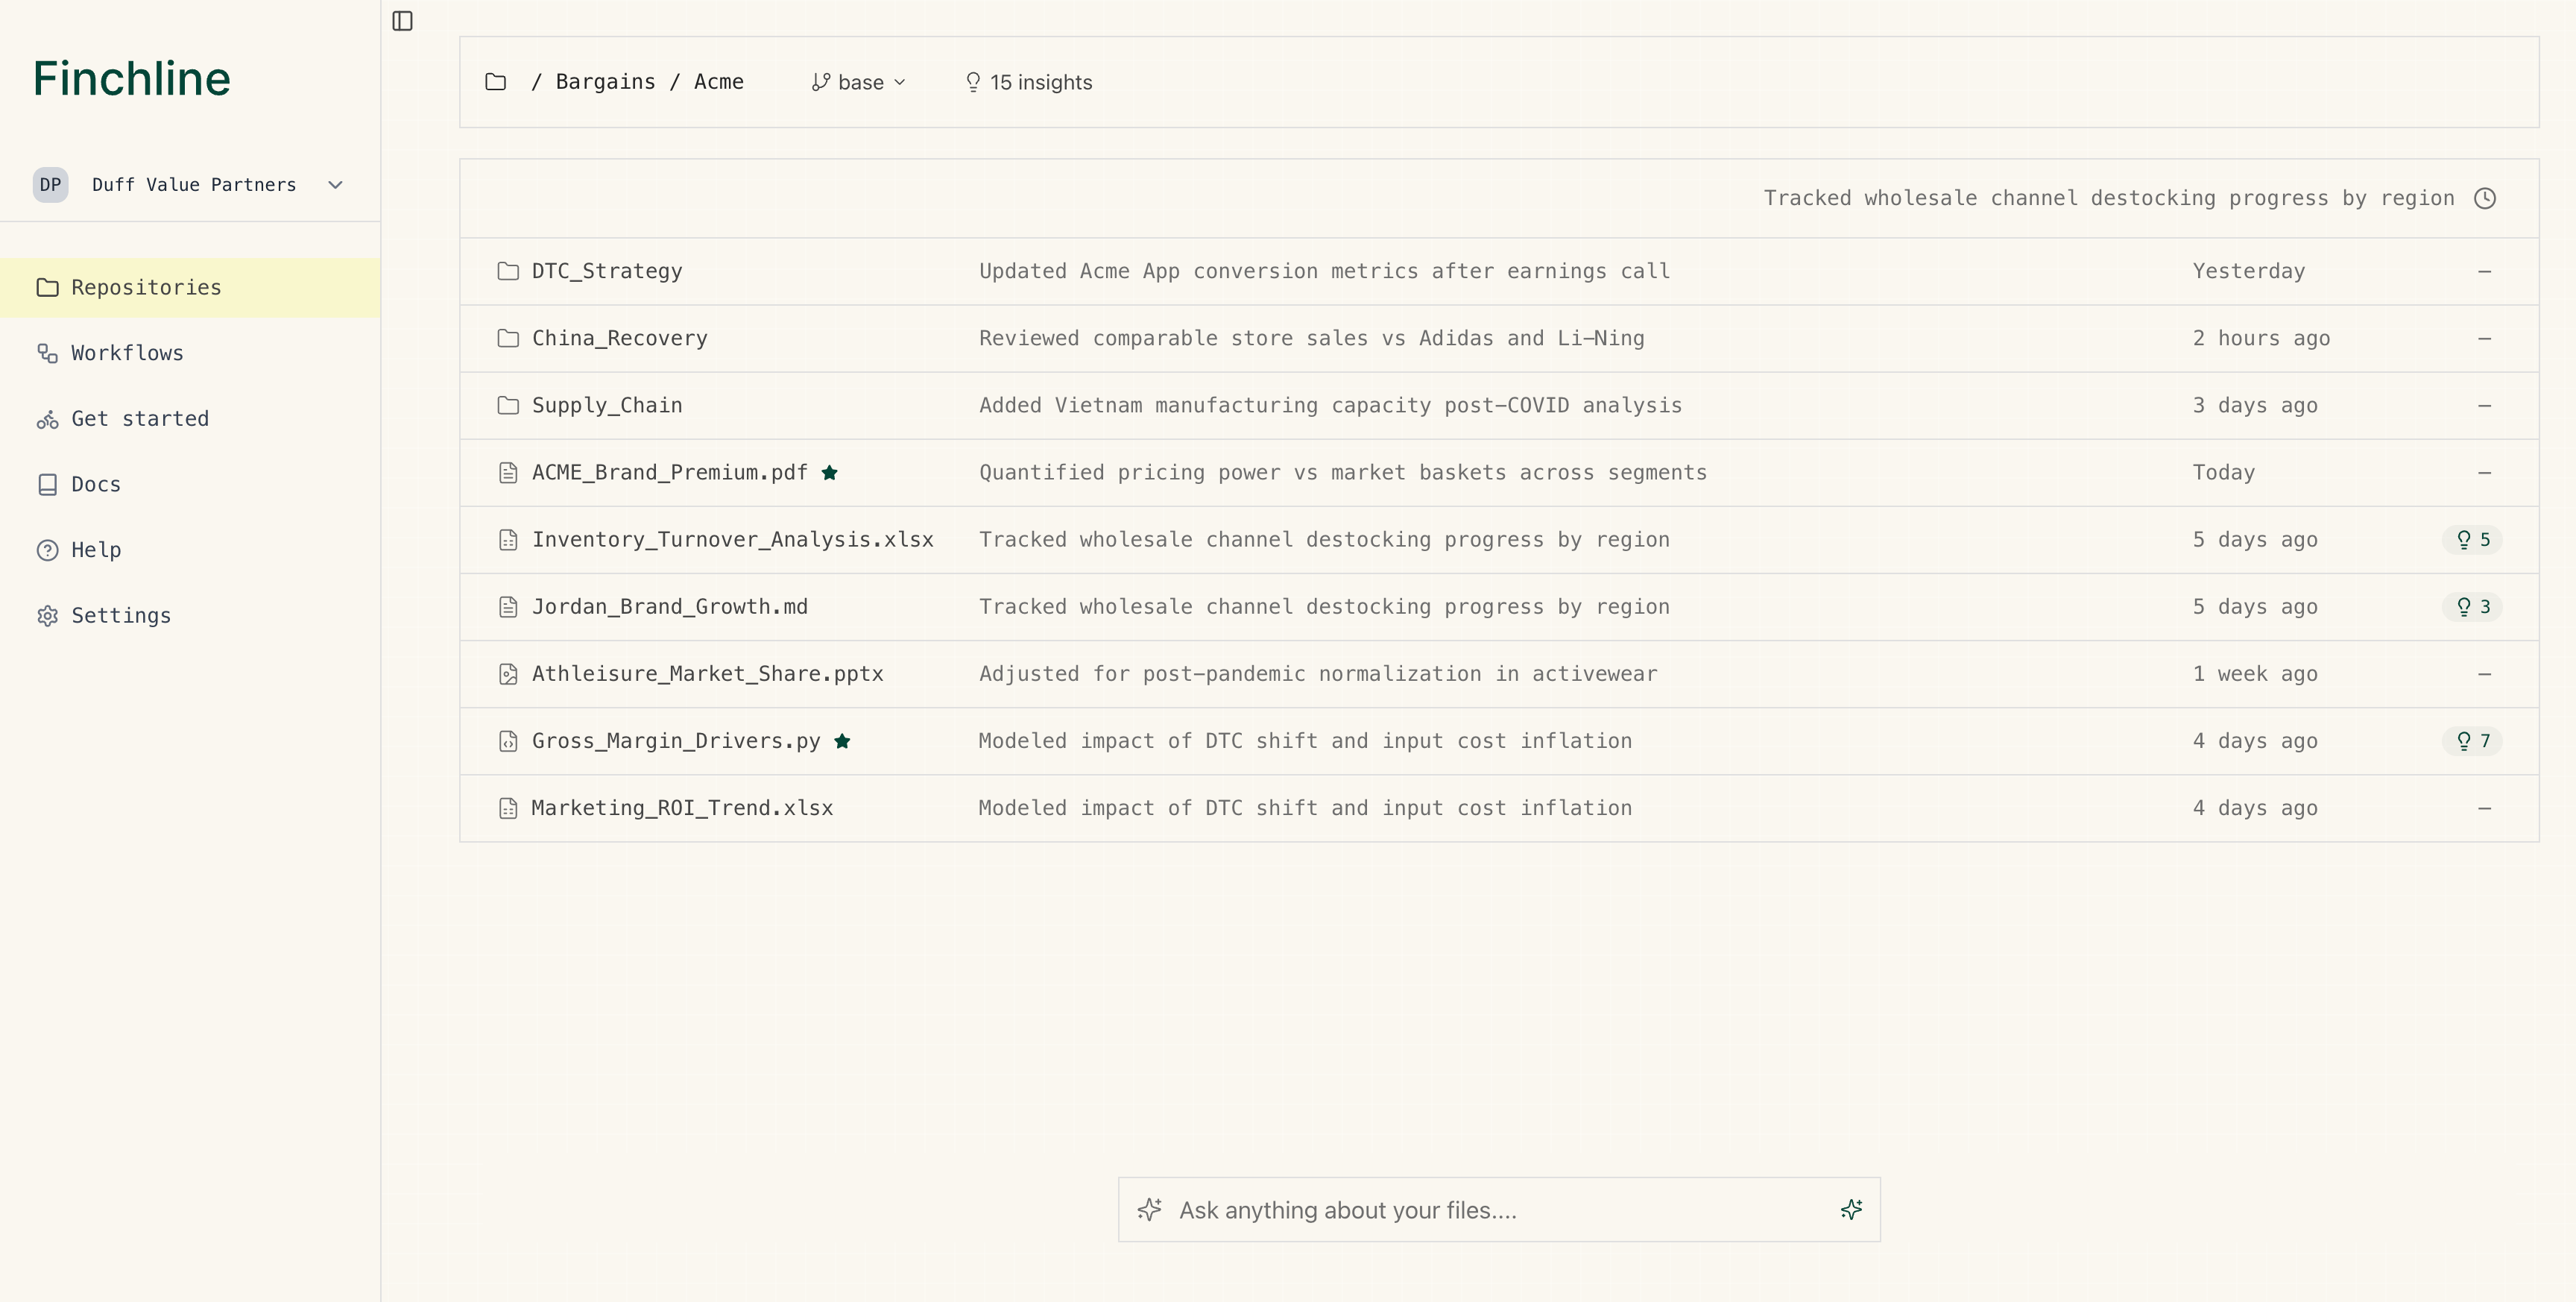The image size is (2576, 1302).
Task: Open Jordan_Brand_Growth.md file
Action: tap(670, 606)
